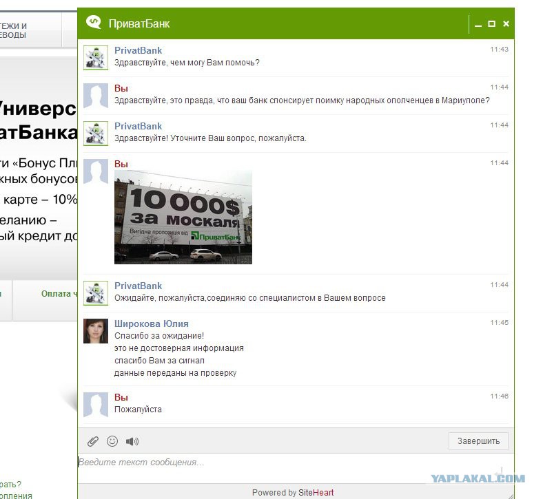The height and width of the screenshot is (499, 543).
Task: Click the attach file paperclip icon
Action: 93,441
